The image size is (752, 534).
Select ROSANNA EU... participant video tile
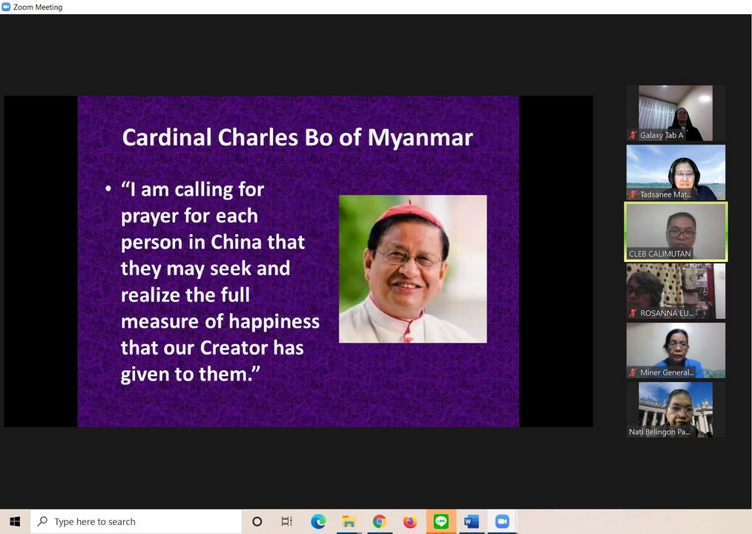675,291
